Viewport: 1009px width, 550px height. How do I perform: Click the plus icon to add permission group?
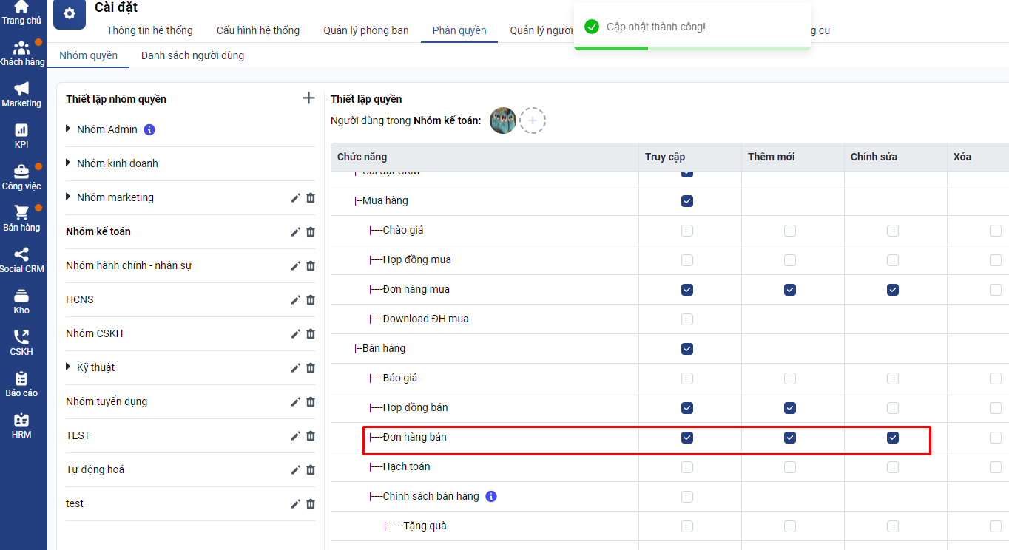tap(308, 98)
